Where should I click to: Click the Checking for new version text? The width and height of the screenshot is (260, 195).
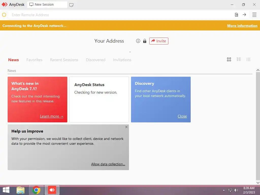coord(96,92)
